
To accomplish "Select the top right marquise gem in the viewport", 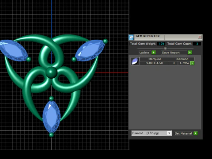I will pyautogui.click(x=90, y=50).
